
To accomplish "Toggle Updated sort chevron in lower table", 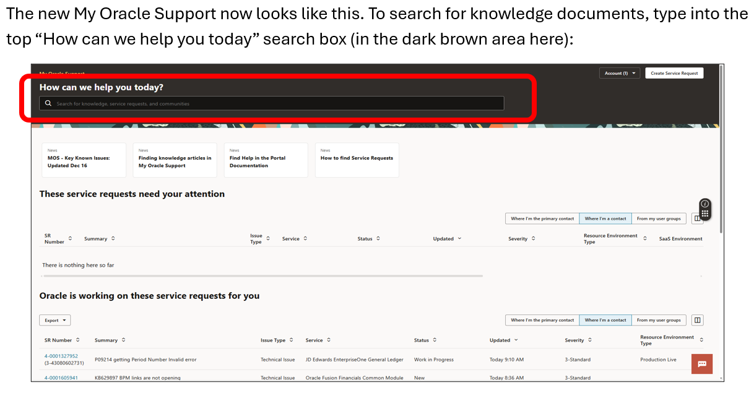I will click(x=516, y=340).
